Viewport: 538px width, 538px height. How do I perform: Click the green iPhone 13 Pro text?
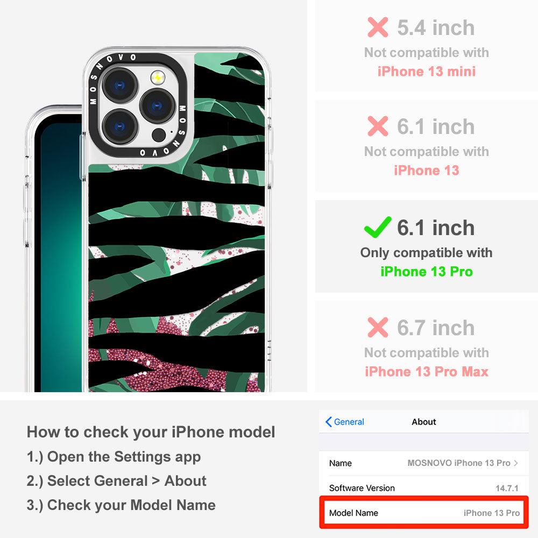point(427,271)
